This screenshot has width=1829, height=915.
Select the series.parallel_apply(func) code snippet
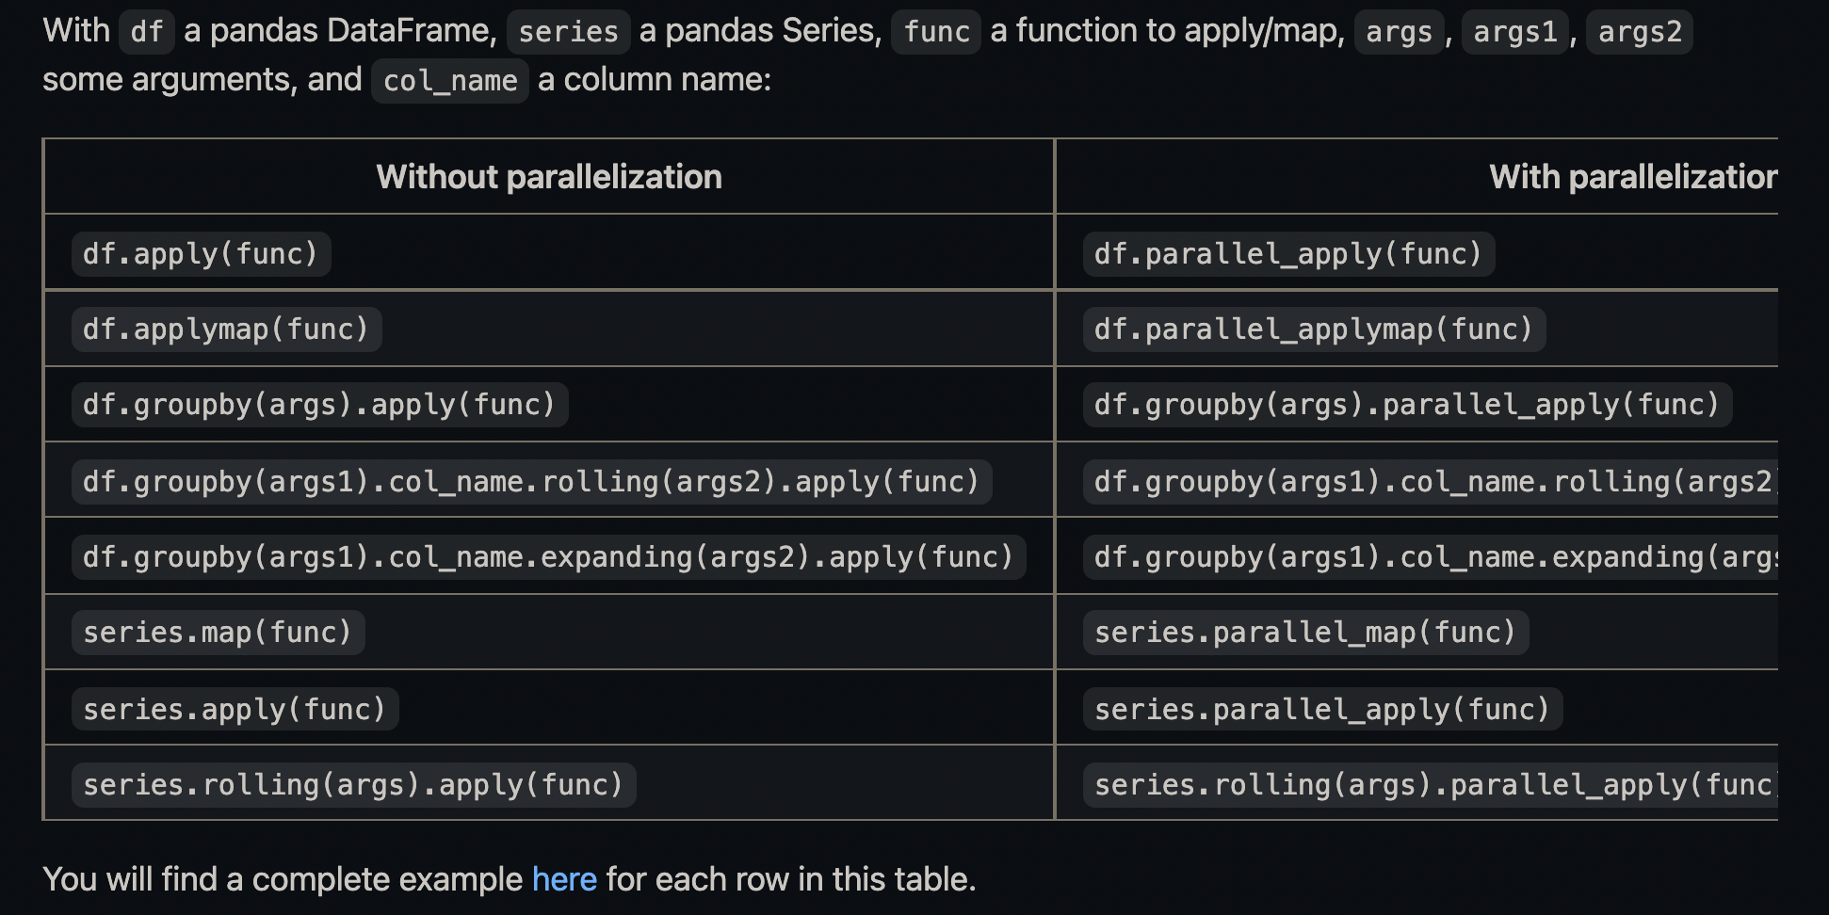pos(1321,709)
